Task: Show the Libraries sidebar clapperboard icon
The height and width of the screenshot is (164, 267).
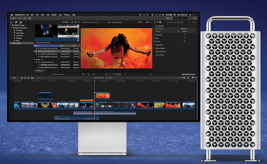Action: tap(11, 22)
